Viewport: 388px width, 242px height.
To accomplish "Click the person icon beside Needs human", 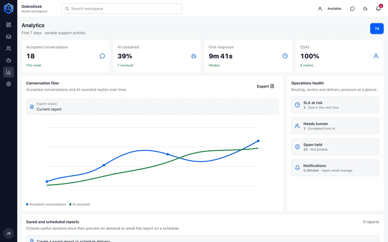I will [297, 126].
